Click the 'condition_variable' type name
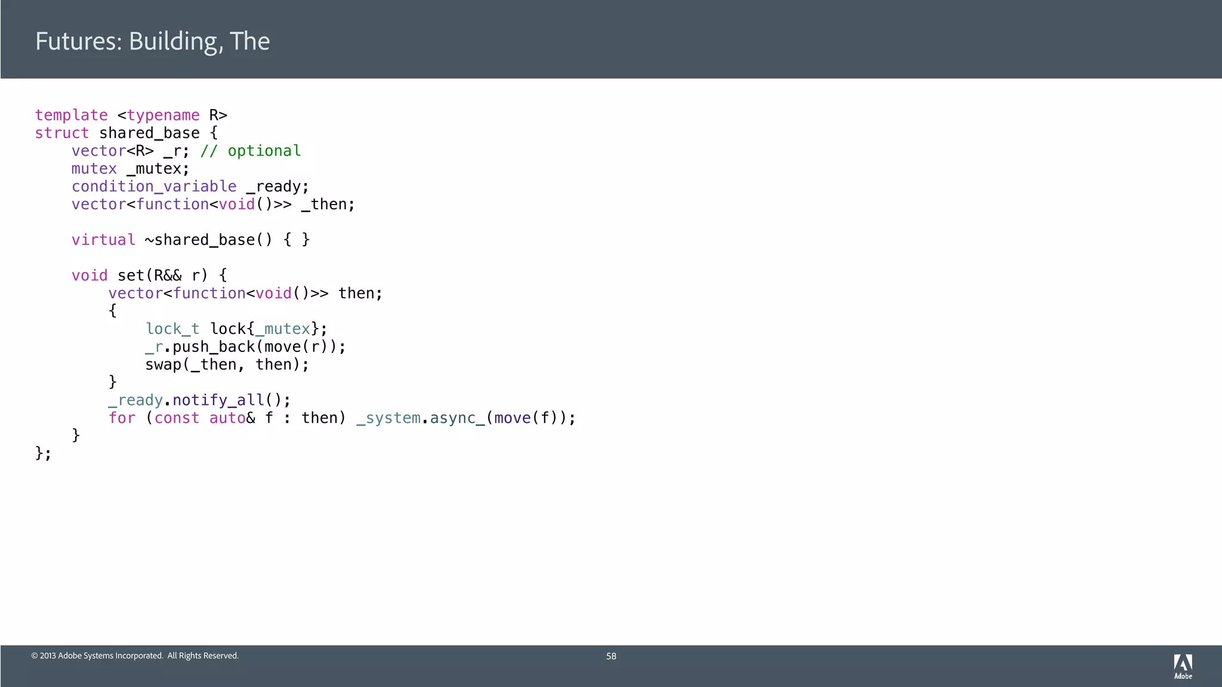The width and height of the screenshot is (1222, 687). click(154, 187)
